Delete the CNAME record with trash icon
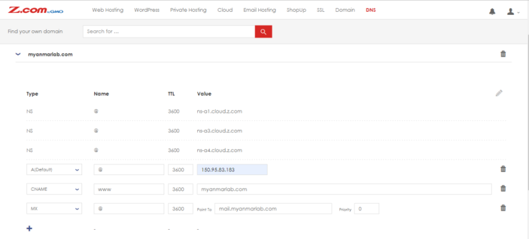529x239 pixels. [x=503, y=189]
